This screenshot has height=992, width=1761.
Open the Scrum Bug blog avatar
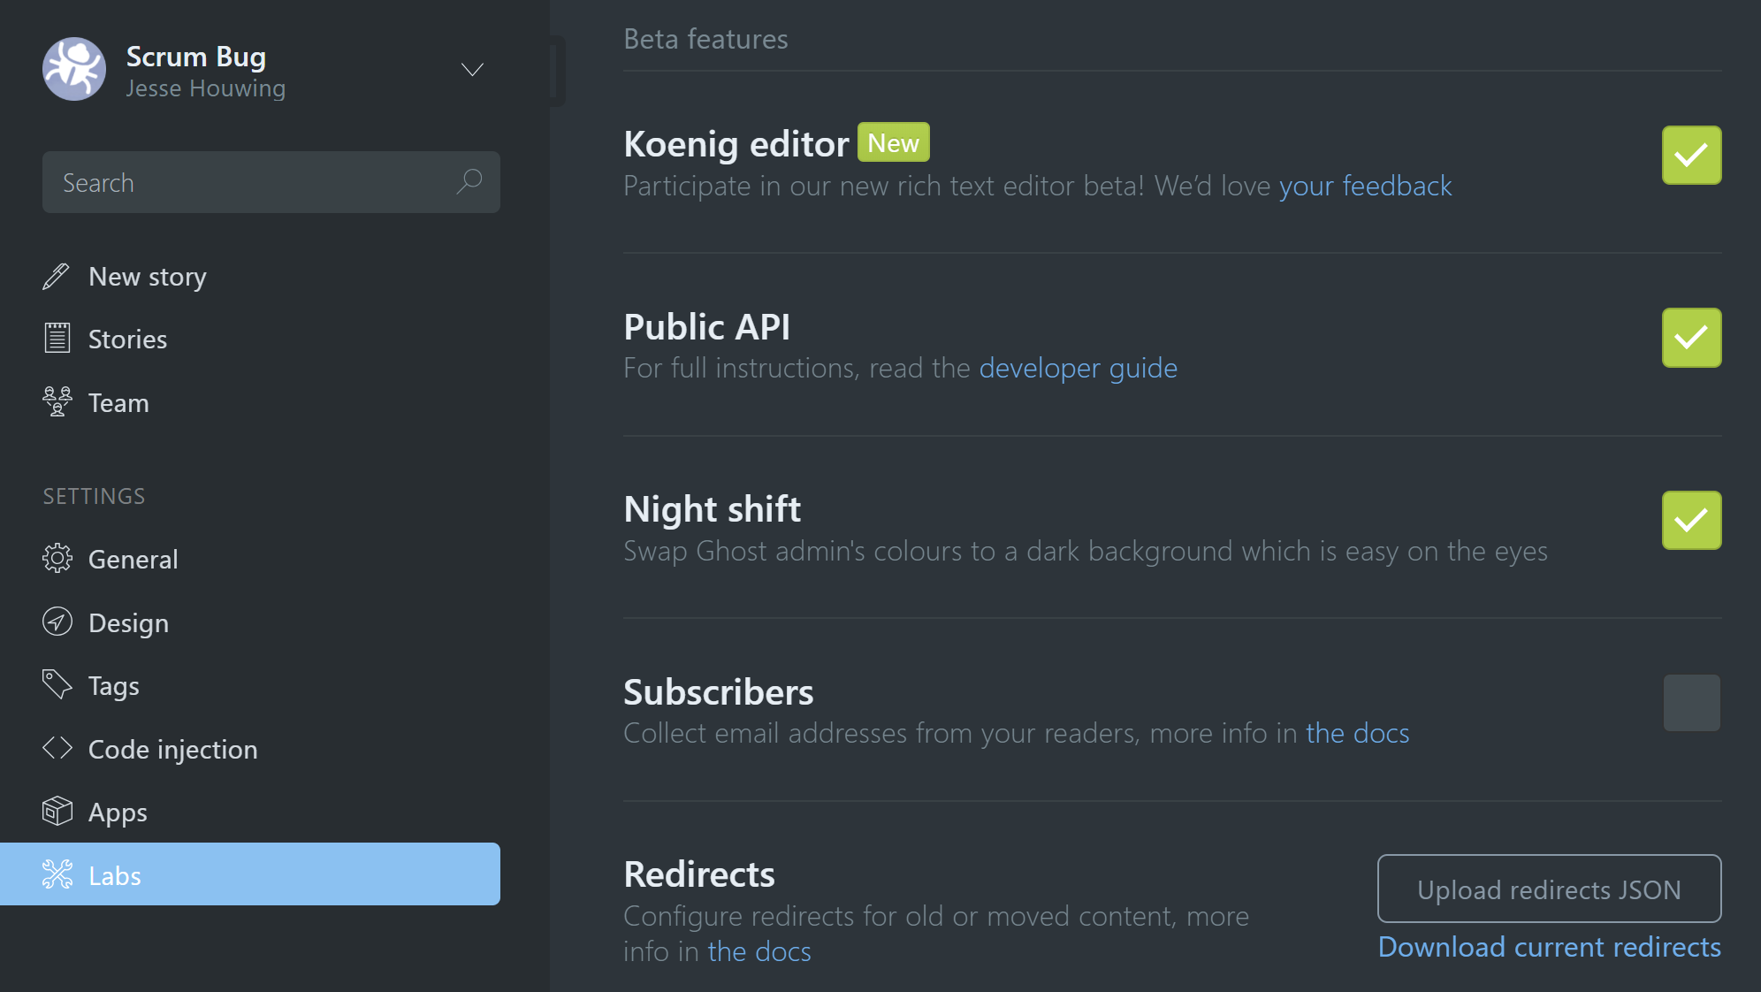click(74, 70)
